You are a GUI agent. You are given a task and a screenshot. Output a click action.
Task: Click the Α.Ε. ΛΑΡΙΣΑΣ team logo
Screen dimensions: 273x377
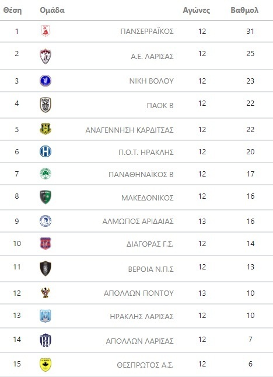45,56
